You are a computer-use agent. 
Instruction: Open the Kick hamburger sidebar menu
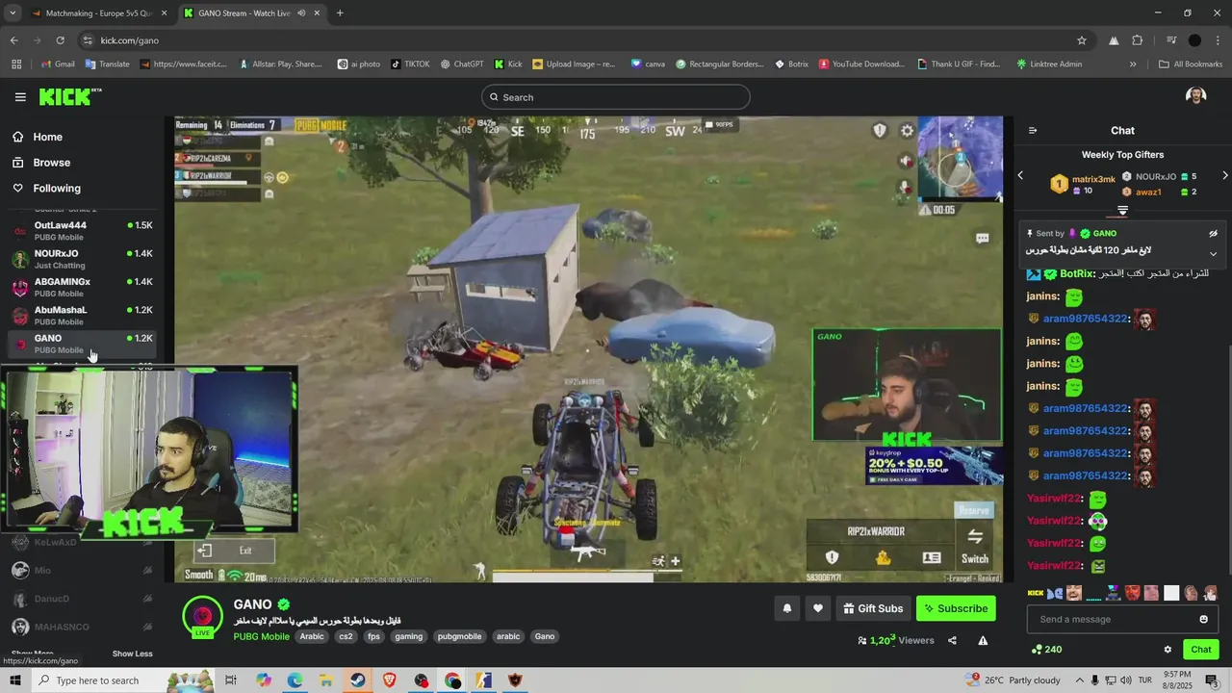pos(20,97)
